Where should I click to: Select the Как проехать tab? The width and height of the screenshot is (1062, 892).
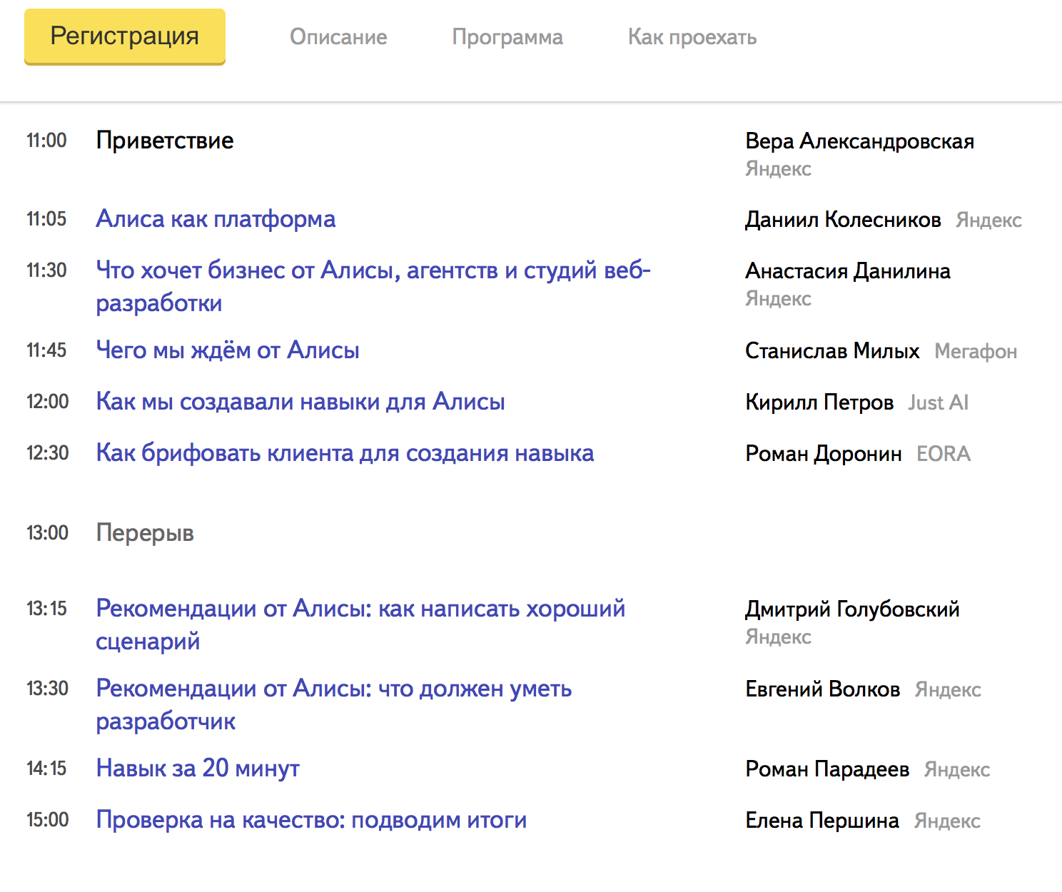(692, 37)
